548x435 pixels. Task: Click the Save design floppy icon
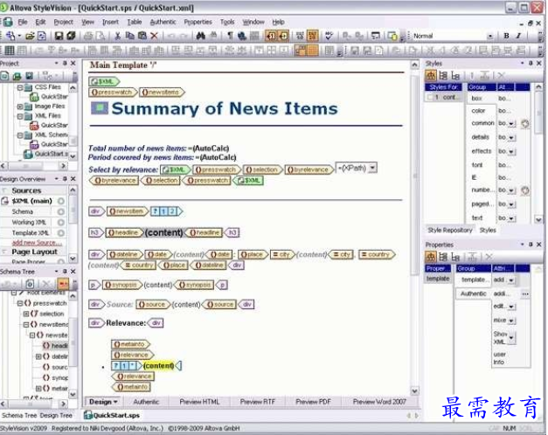pos(59,36)
